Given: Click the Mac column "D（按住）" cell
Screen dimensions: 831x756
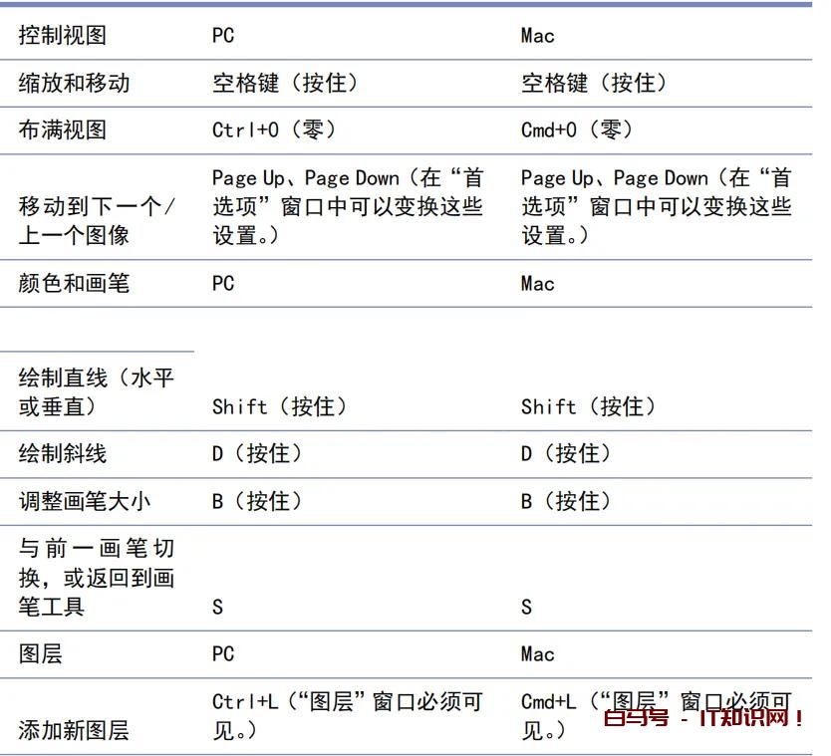Looking at the screenshot, I should pyautogui.click(x=566, y=454).
